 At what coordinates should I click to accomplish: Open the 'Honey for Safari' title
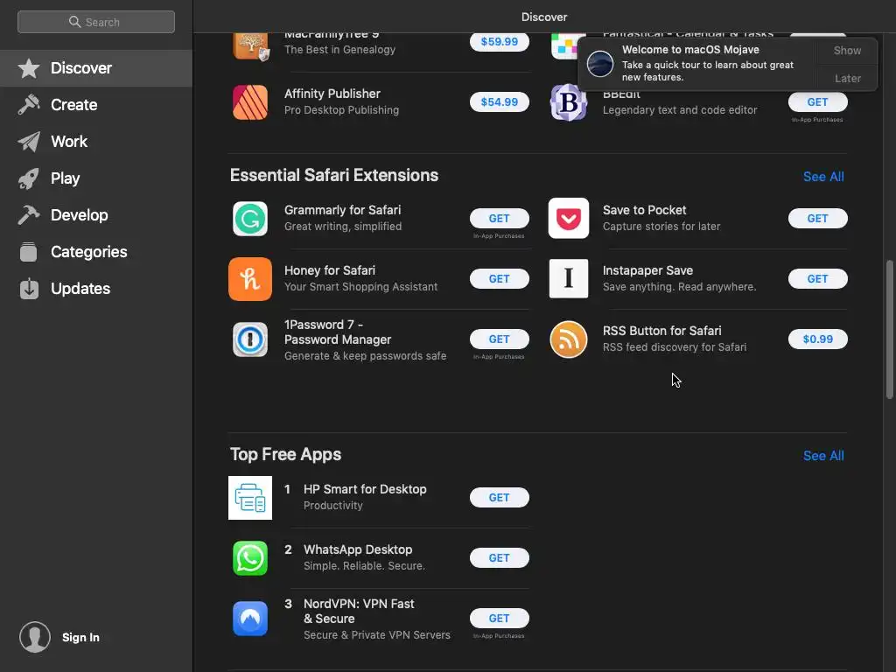point(330,270)
